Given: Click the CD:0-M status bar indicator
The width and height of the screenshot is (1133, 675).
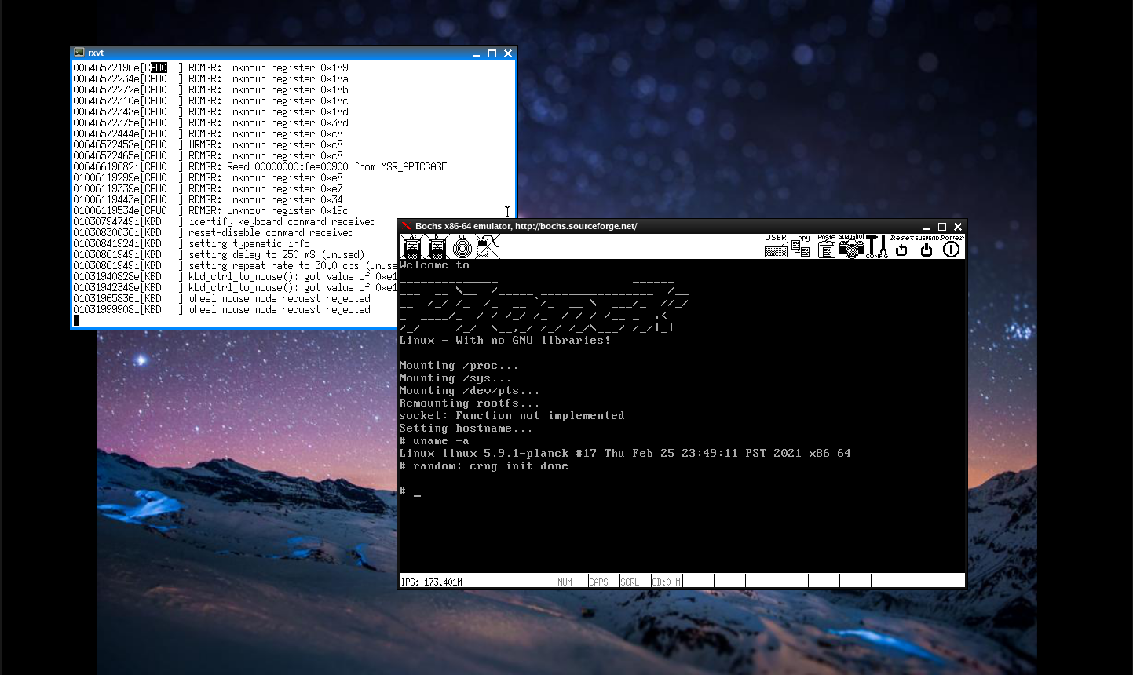Looking at the screenshot, I should (666, 582).
